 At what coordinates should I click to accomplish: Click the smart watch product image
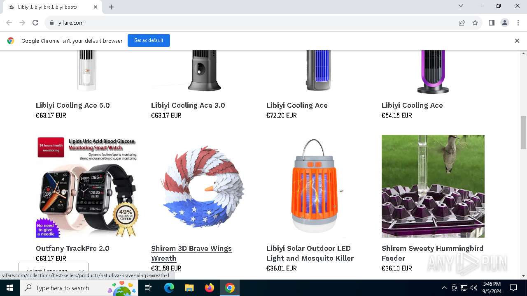[87, 186]
